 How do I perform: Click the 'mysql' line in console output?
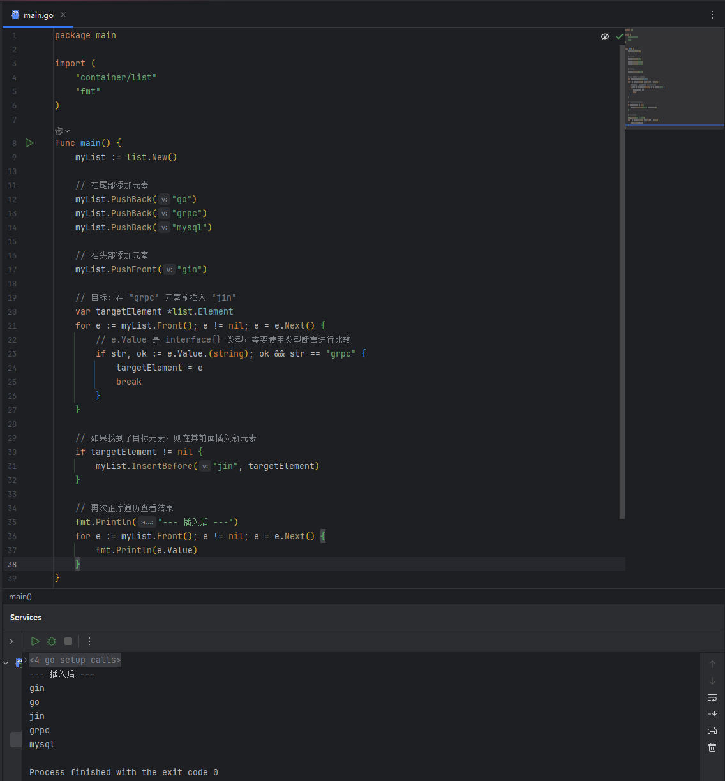point(42,744)
